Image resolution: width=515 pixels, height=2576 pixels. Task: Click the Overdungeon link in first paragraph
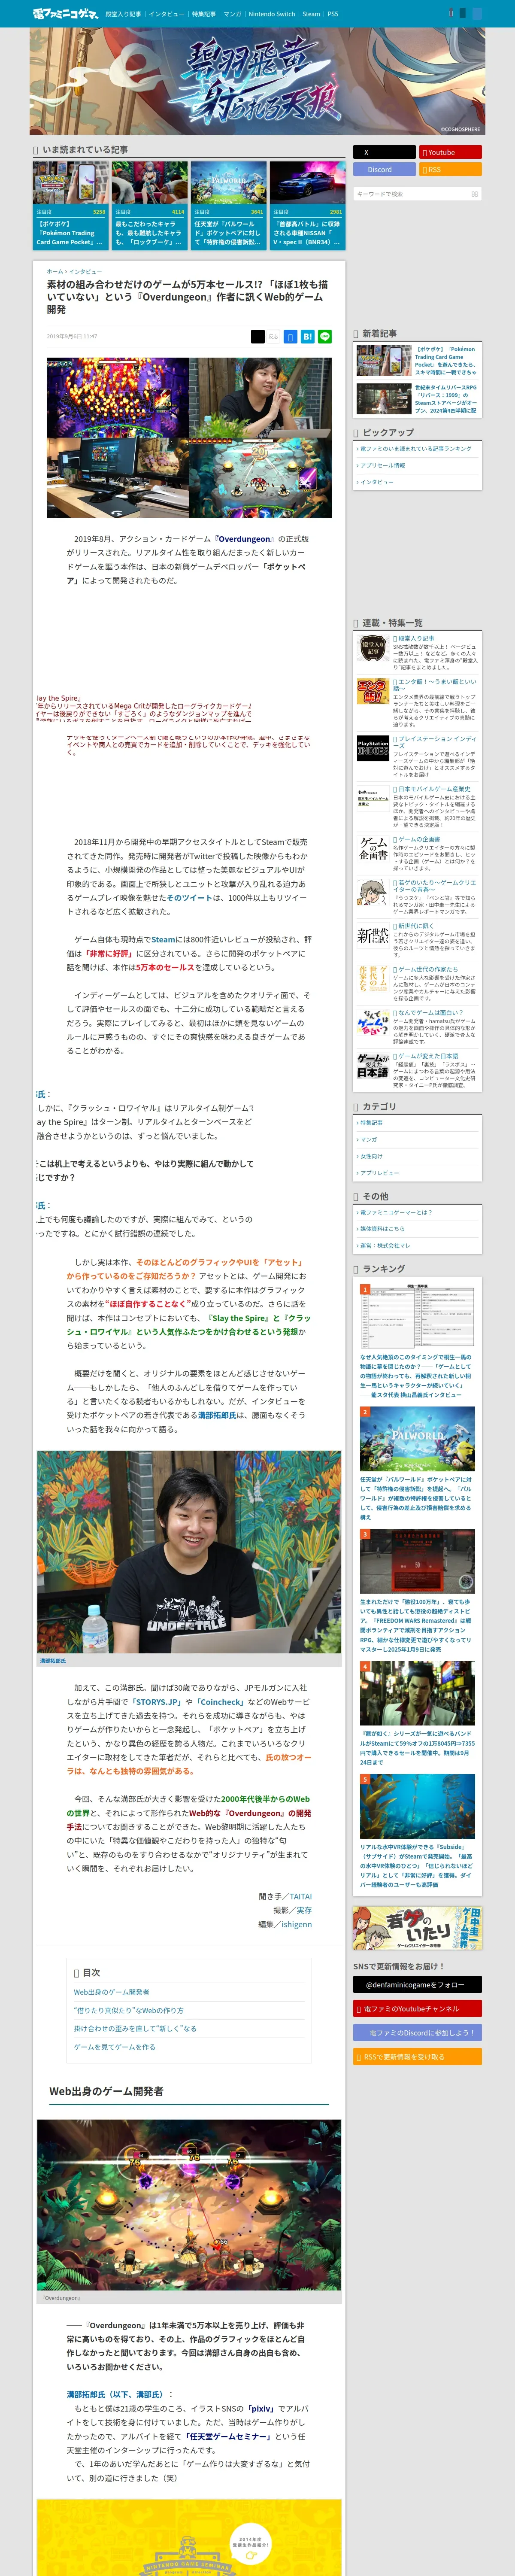pos(245,539)
